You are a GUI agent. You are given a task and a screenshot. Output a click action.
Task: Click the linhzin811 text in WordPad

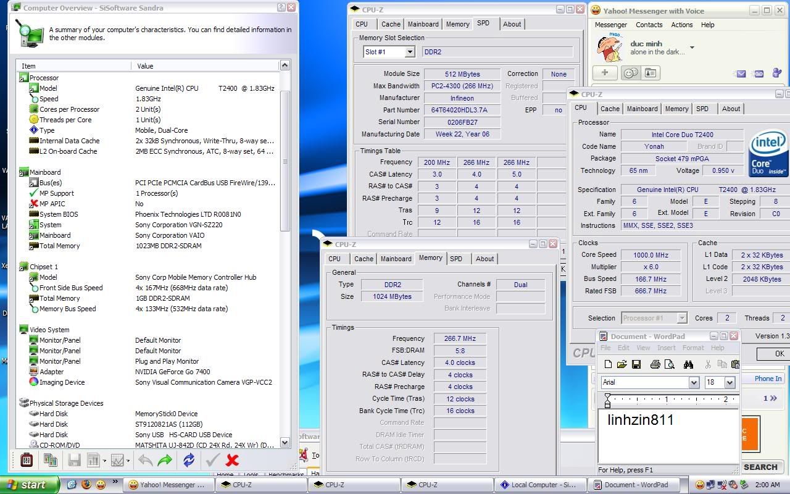point(641,420)
